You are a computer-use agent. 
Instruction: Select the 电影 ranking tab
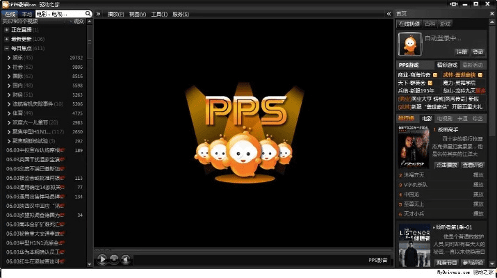(427, 119)
